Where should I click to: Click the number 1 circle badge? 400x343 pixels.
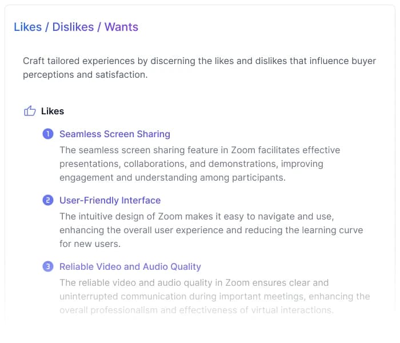[x=48, y=134]
